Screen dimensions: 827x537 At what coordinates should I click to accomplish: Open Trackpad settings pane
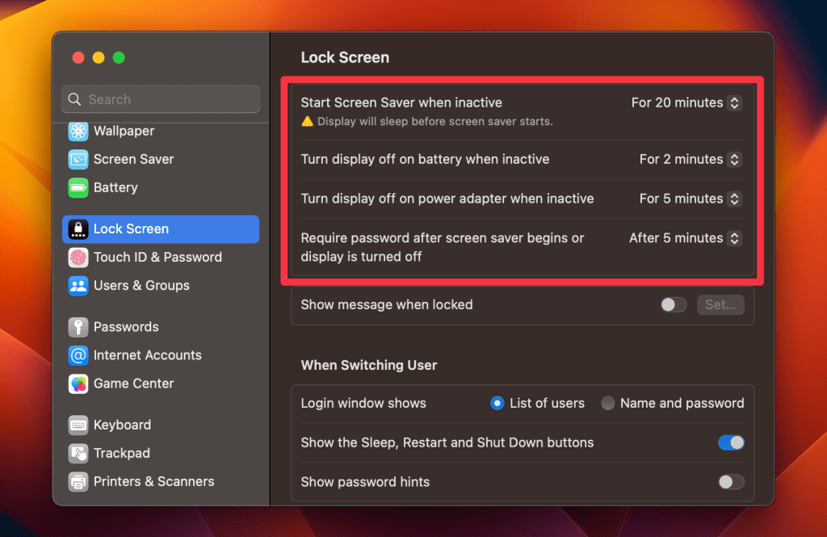coord(121,453)
